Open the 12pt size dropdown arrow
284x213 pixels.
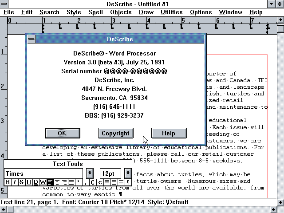coord(128,174)
